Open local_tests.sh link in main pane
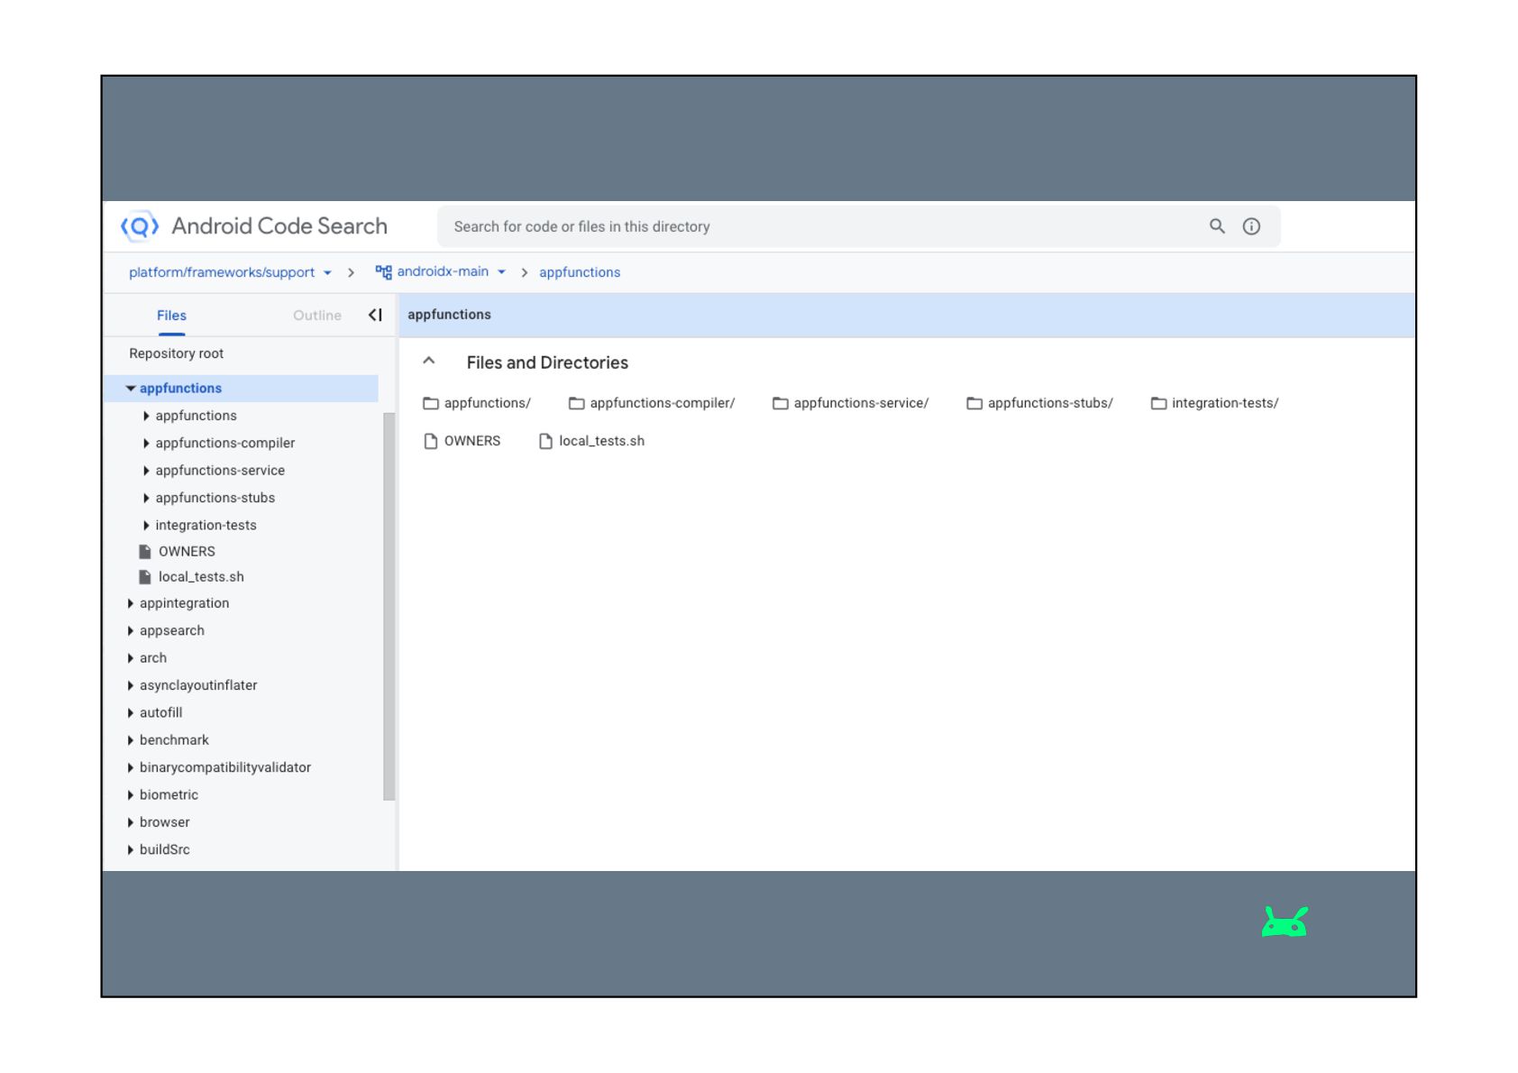 click(601, 441)
